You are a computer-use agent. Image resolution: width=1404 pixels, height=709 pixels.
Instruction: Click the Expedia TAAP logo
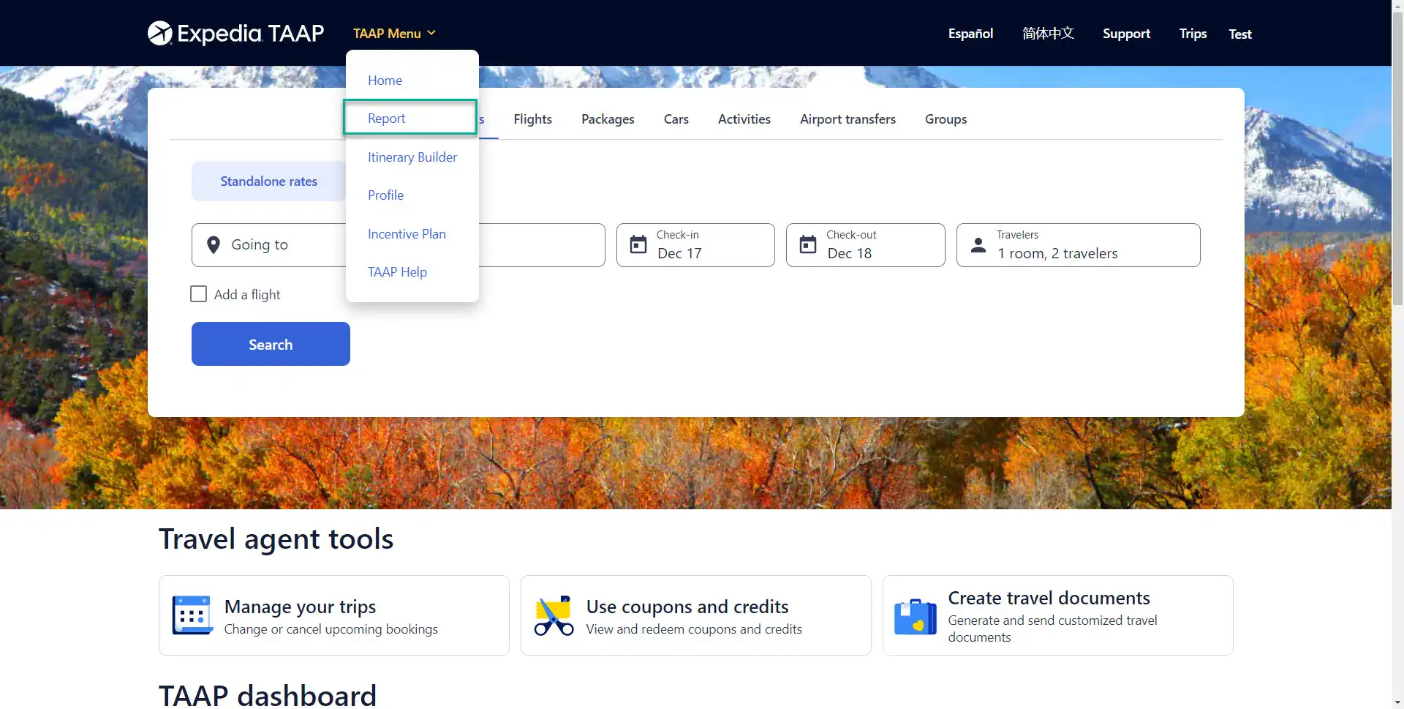pos(235,33)
